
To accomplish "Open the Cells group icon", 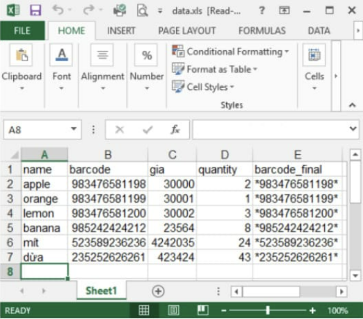I will tap(314, 55).
